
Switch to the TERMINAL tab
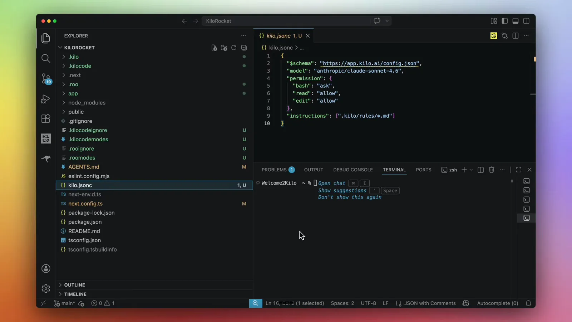pos(394,170)
